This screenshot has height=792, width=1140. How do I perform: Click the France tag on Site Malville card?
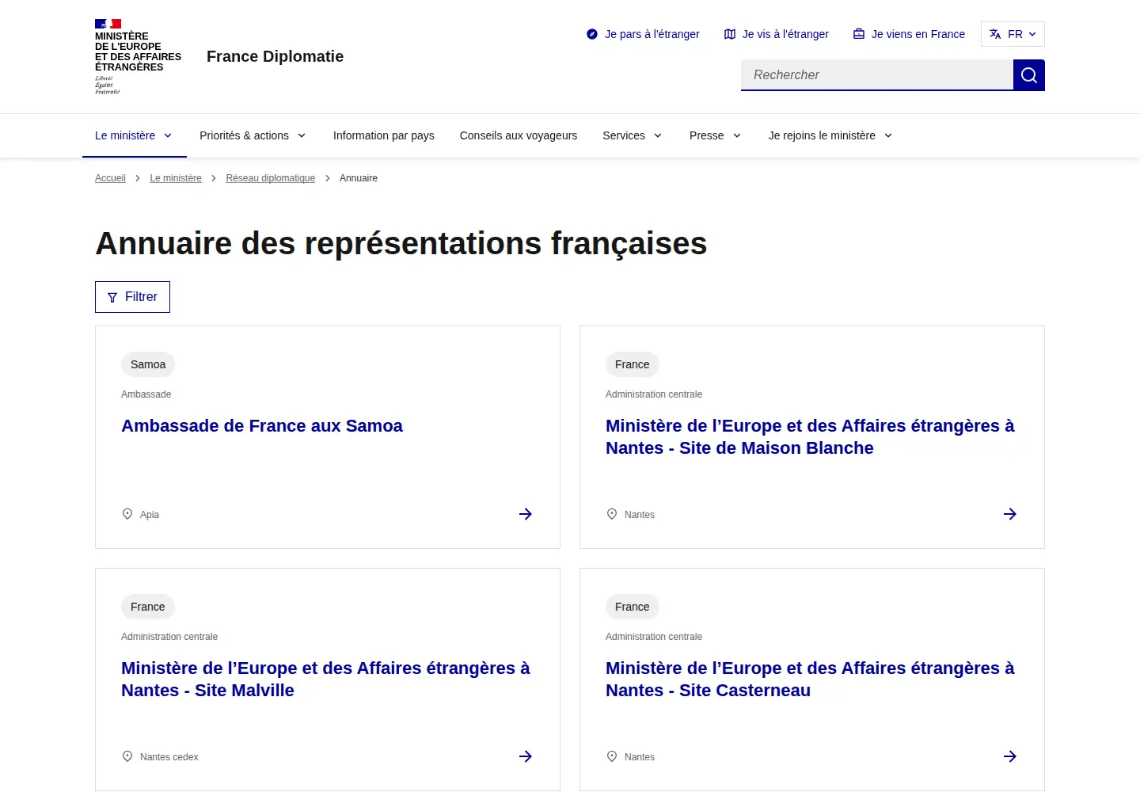(148, 607)
